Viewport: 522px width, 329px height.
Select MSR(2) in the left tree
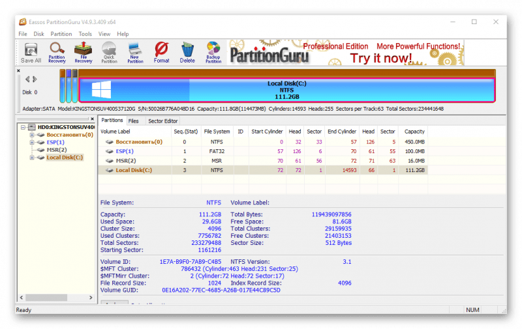click(57, 150)
